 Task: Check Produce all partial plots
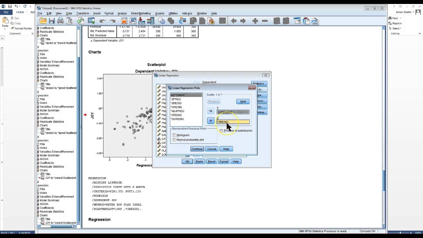click(221, 131)
